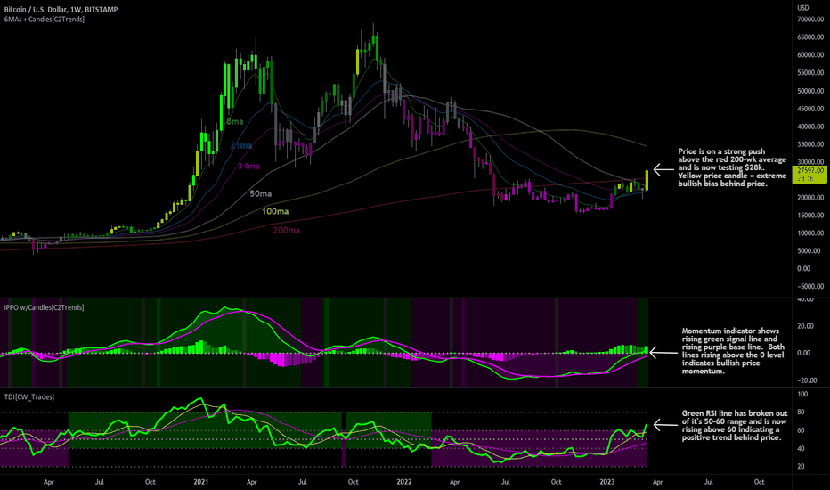The height and width of the screenshot is (490, 830).
Task: Click the 8ma moving average label
Action: [234, 121]
